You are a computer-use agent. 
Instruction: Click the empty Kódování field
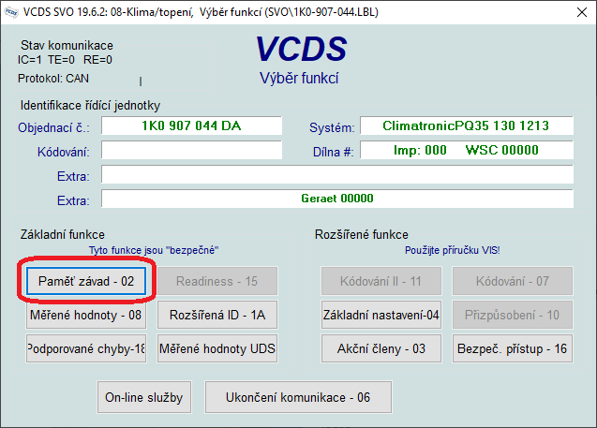[x=191, y=150]
